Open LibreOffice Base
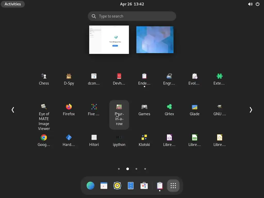This screenshot has height=198, width=264. point(169,141)
